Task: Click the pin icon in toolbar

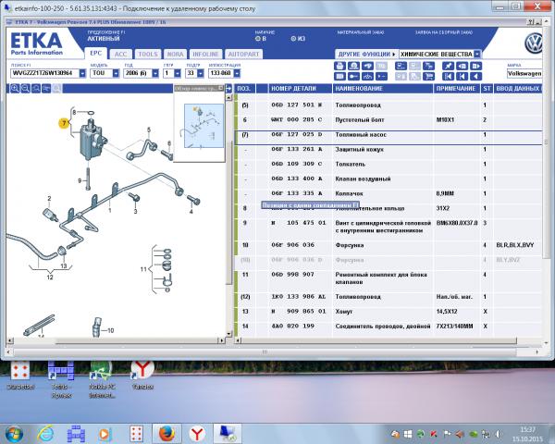Action: pos(448,66)
